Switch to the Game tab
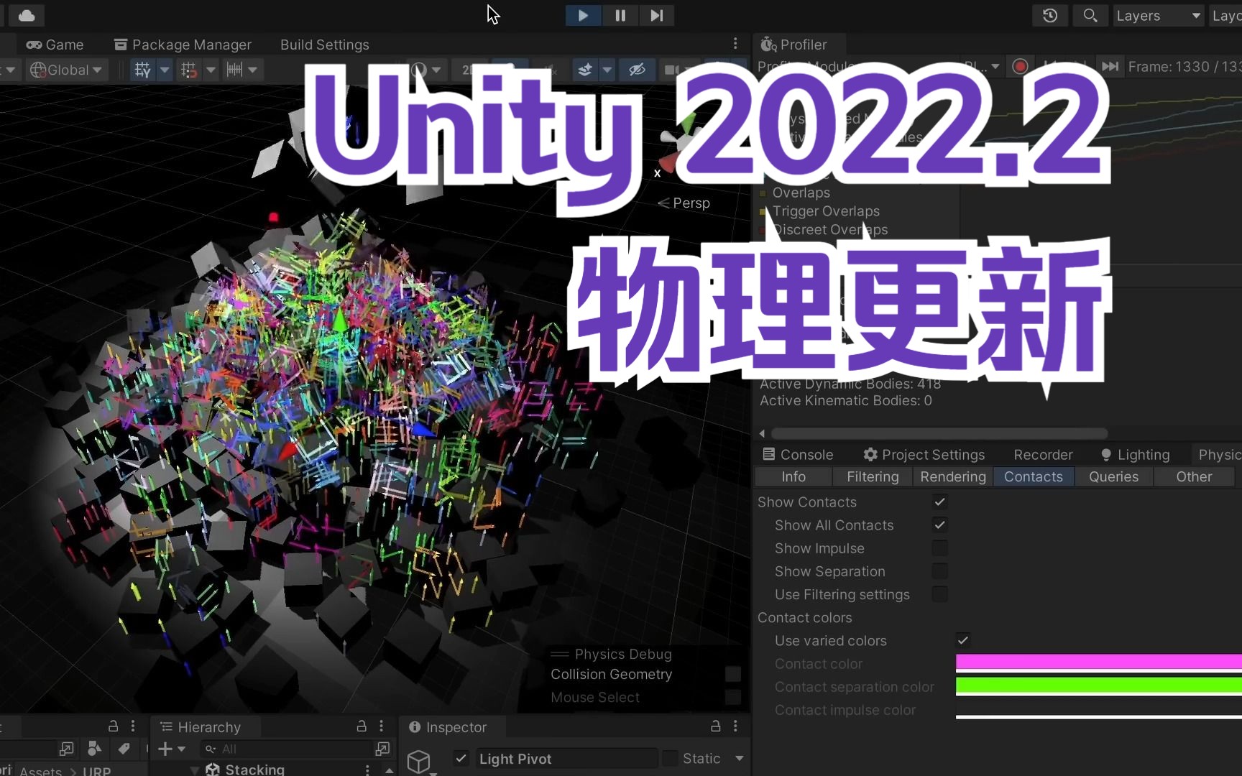Screen dimensions: 1242x776 pyautogui.click(x=55, y=45)
